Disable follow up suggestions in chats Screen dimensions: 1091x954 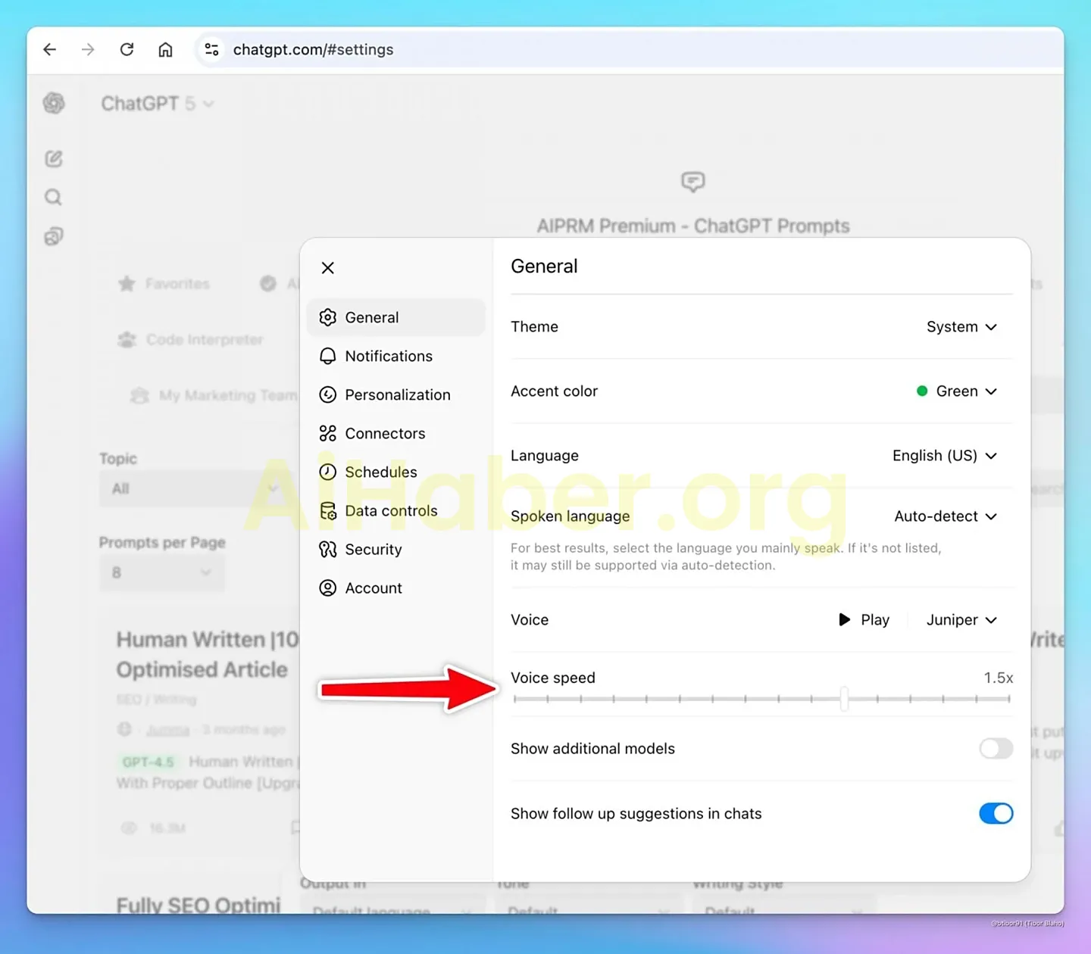(x=996, y=813)
